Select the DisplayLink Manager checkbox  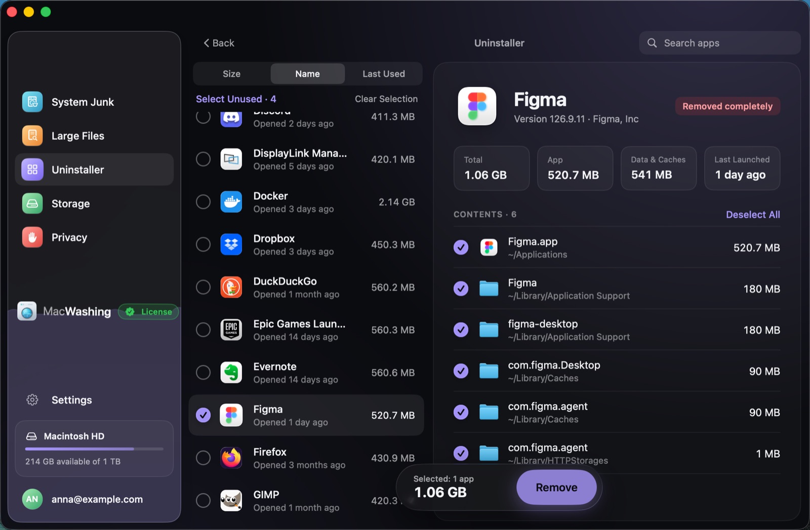(x=203, y=159)
